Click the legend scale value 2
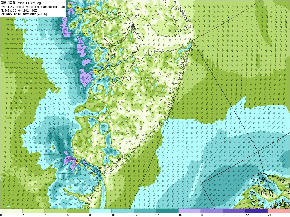 (x=23, y=215)
